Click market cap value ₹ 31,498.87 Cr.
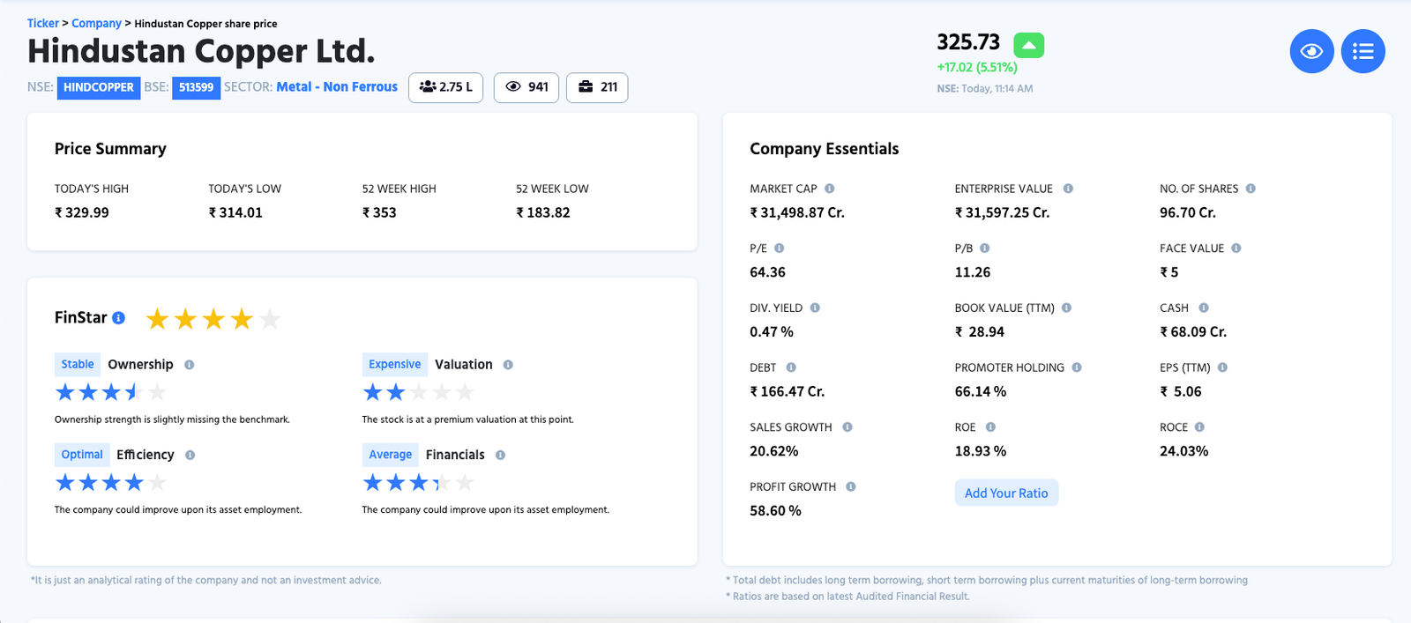 pos(797,212)
